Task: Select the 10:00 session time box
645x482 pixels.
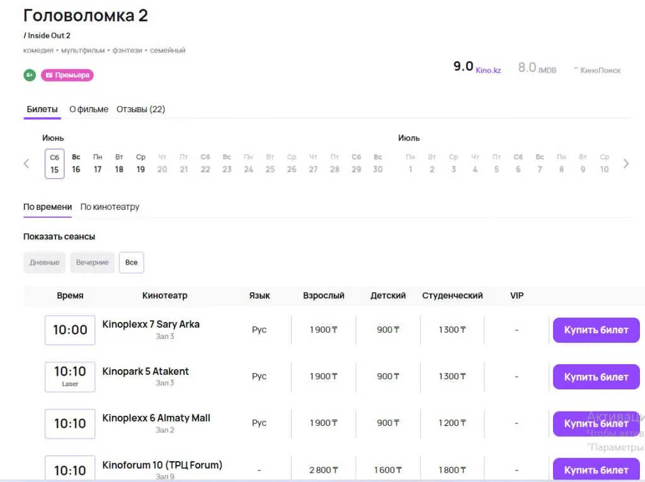Action: pyautogui.click(x=70, y=330)
